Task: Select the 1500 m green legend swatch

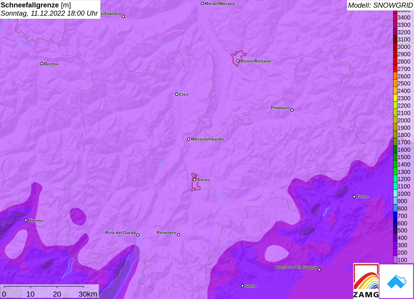Action: [x=395, y=157]
